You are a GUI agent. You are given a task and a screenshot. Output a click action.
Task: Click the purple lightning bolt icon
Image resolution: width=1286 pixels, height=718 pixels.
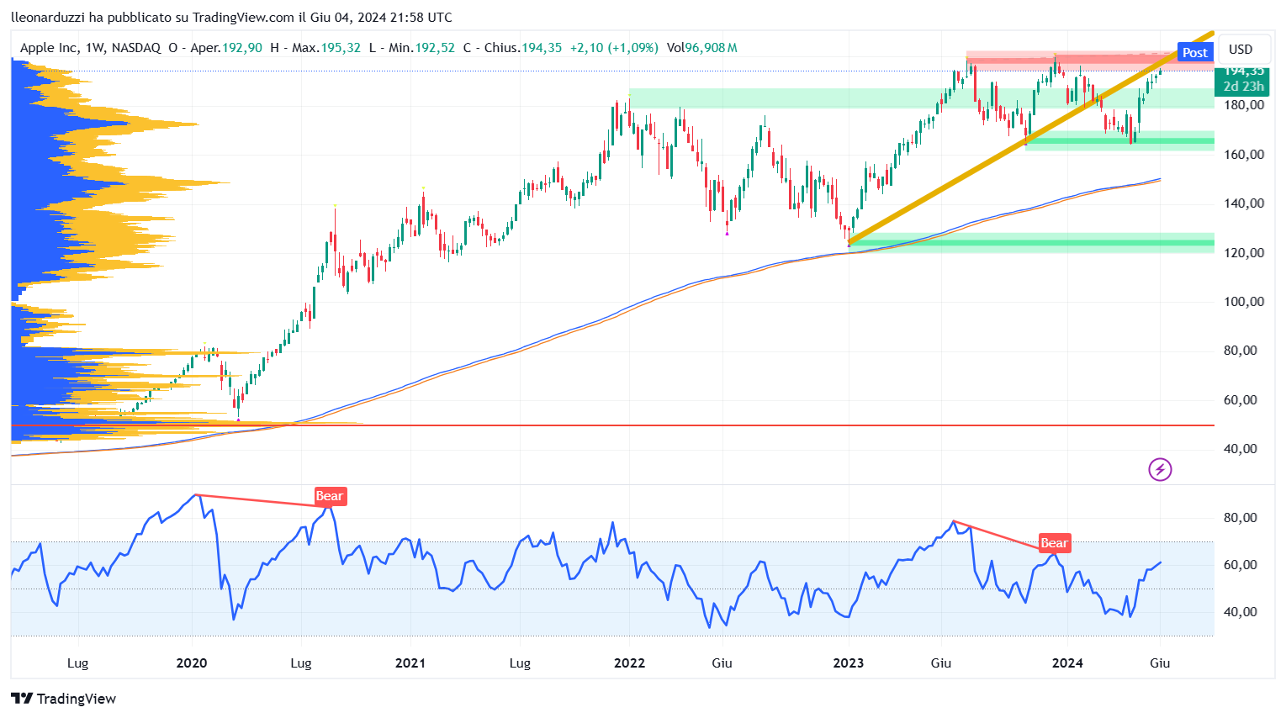[x=1160, y=469]
